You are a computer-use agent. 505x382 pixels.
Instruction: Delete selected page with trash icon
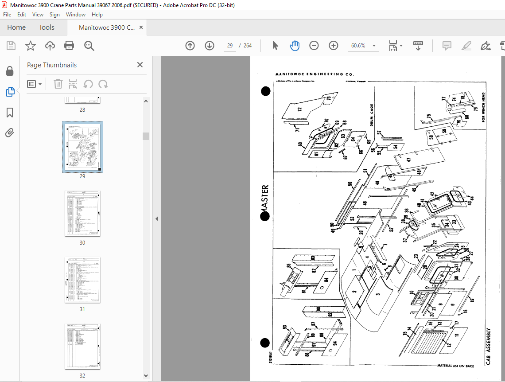tap(58, 84)
